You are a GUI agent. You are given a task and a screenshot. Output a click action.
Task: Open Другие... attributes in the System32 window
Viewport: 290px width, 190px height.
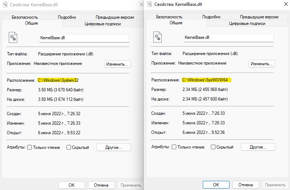114,147
